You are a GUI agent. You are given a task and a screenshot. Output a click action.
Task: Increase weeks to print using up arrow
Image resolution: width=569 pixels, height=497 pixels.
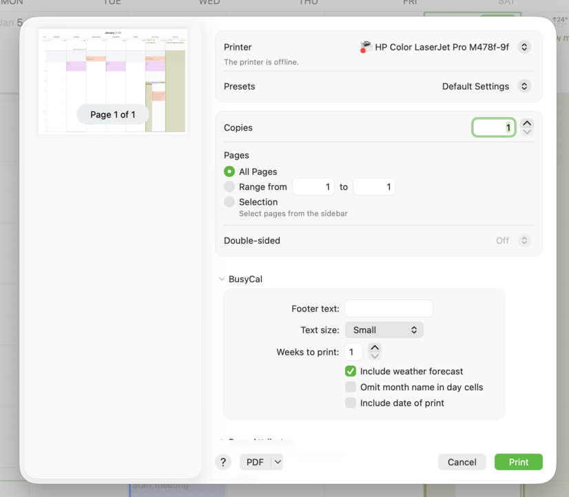pyautogui.click(x=375, y=348)
